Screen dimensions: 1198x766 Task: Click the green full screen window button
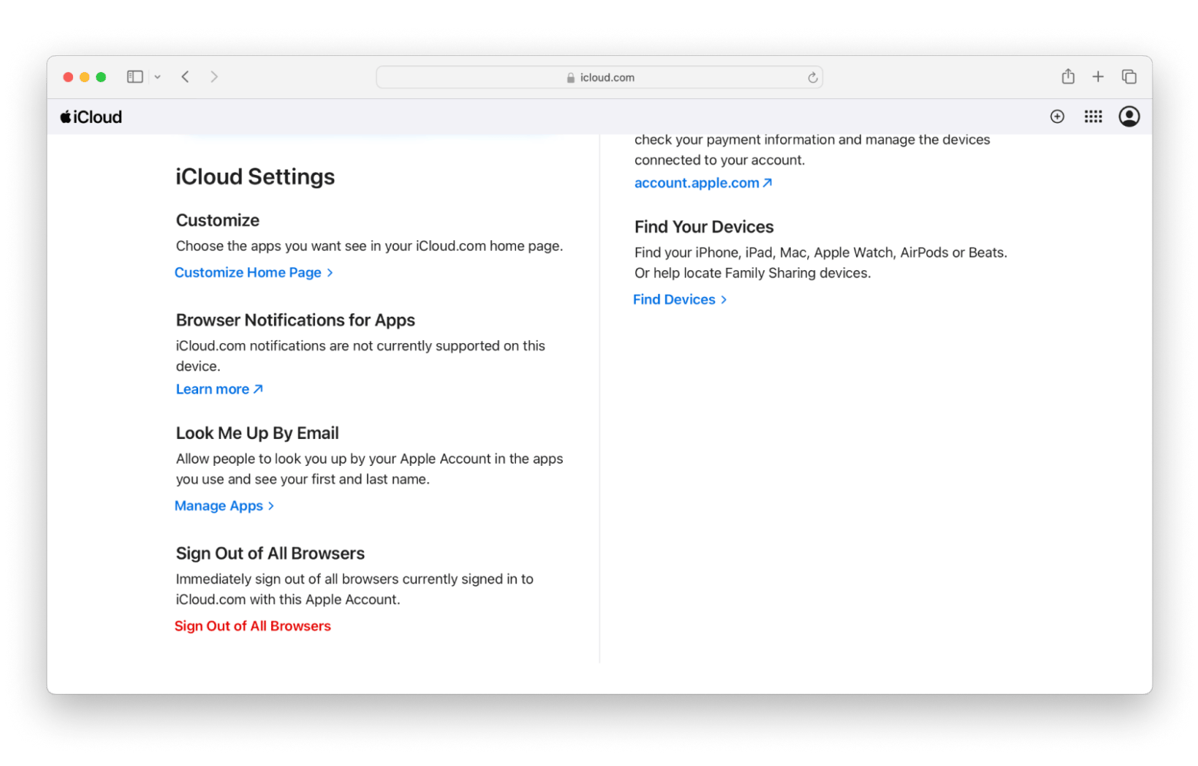(x=101, y=77)
